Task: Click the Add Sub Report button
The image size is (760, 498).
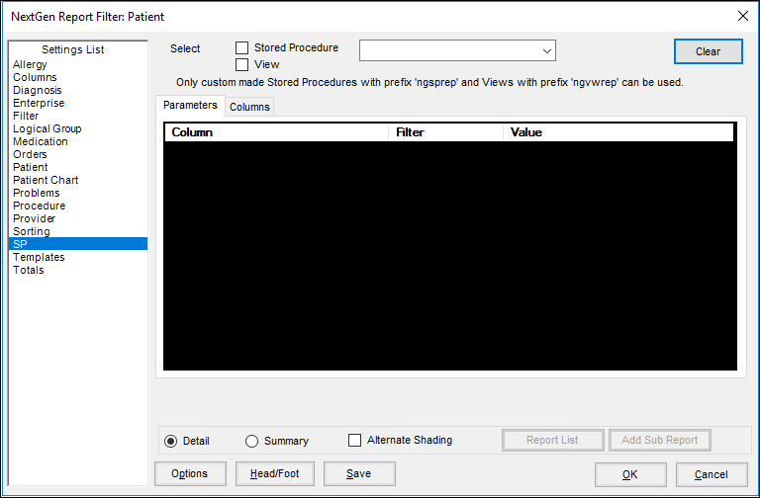Action: coord(660,440)
